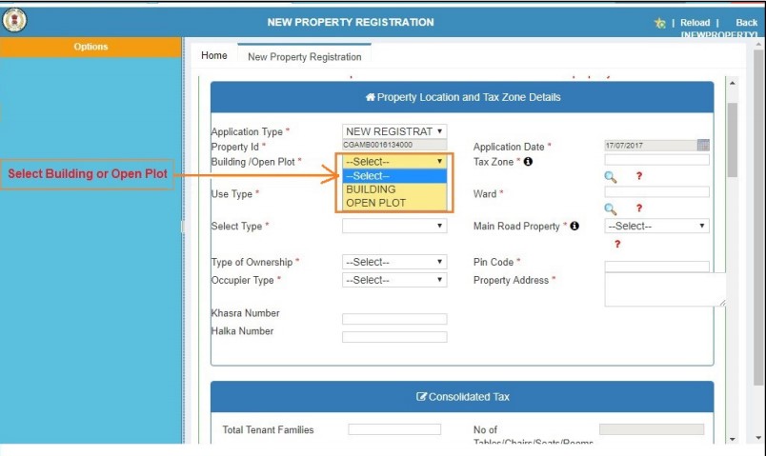
Task: Click into the Pin Code field
Action: pyautogui.click(x=656, y=267)
